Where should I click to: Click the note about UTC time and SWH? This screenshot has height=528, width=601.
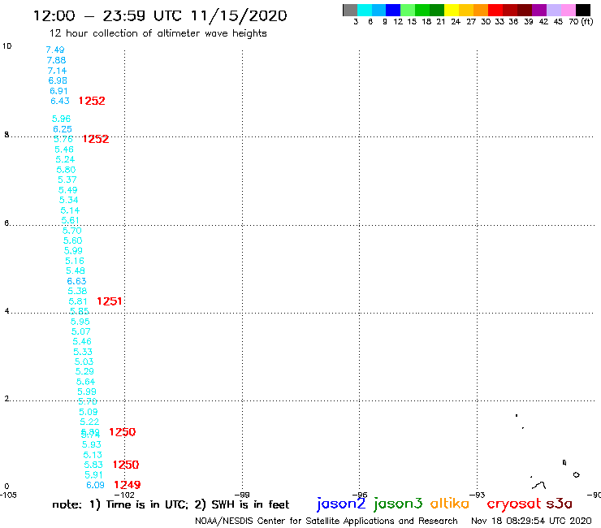pyautogui.click(x=171, y=504)
